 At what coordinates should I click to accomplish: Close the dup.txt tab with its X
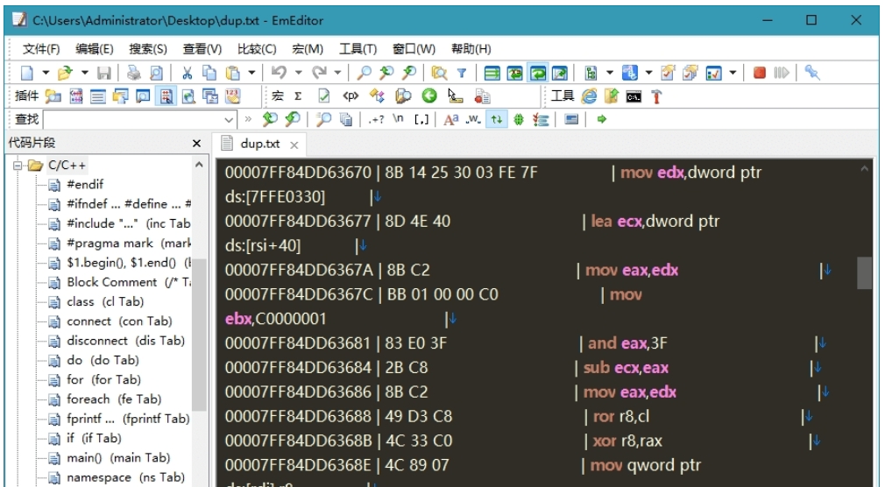(x=294, y=145)
